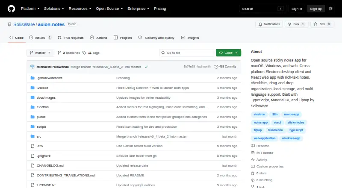Screen dimensions: 342x188
Task: Click the .vscode folder icon
Action: coord(32,88)
